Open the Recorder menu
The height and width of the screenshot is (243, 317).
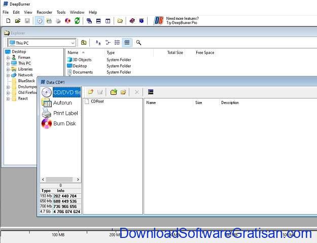(45, 12)
